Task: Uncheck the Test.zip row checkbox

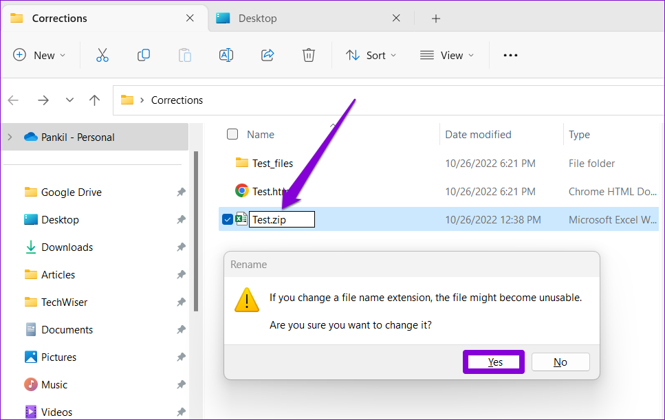Action: click(228, 219)
